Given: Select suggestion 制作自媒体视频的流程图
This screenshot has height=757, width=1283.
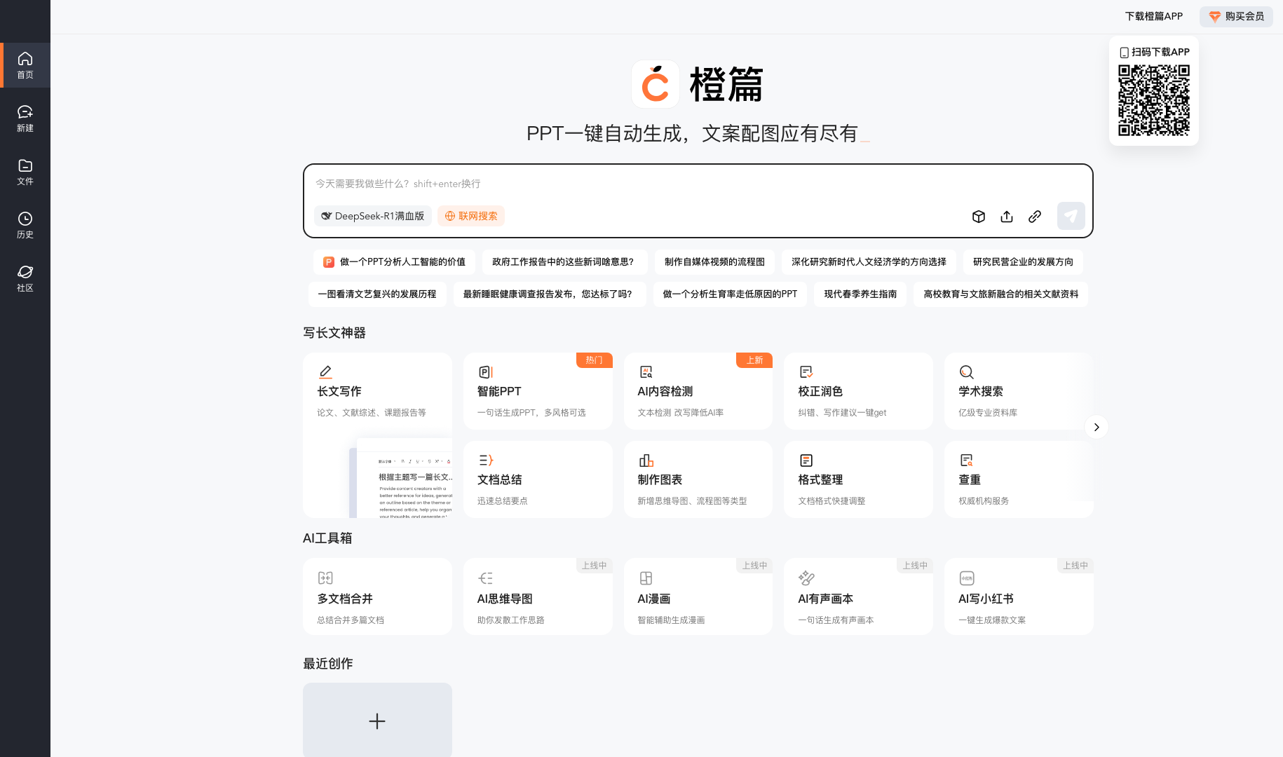Looking at the screenshot, I should 714,262.
